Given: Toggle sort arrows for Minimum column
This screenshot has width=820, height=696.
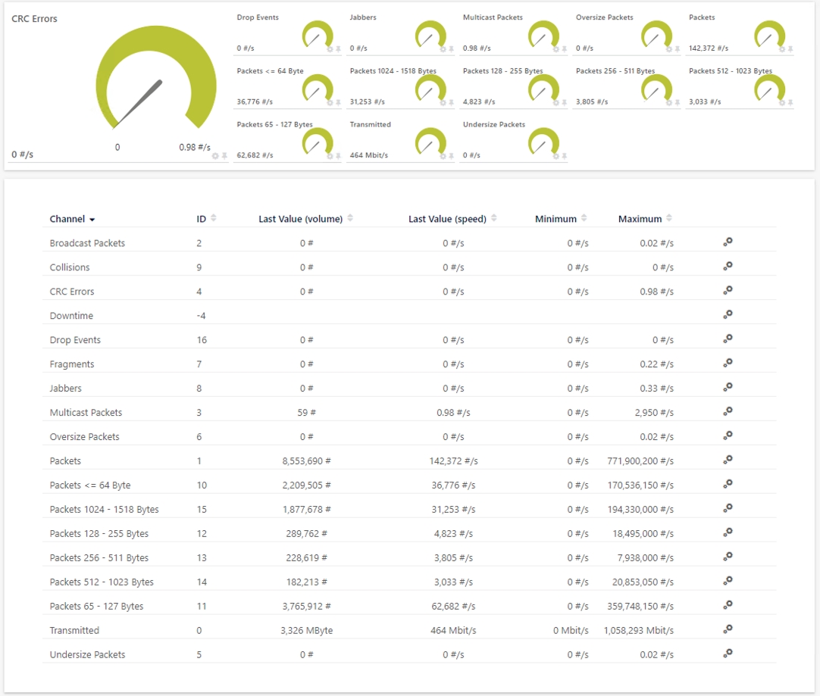Looking at the screenshot, I should pos(584,218).
